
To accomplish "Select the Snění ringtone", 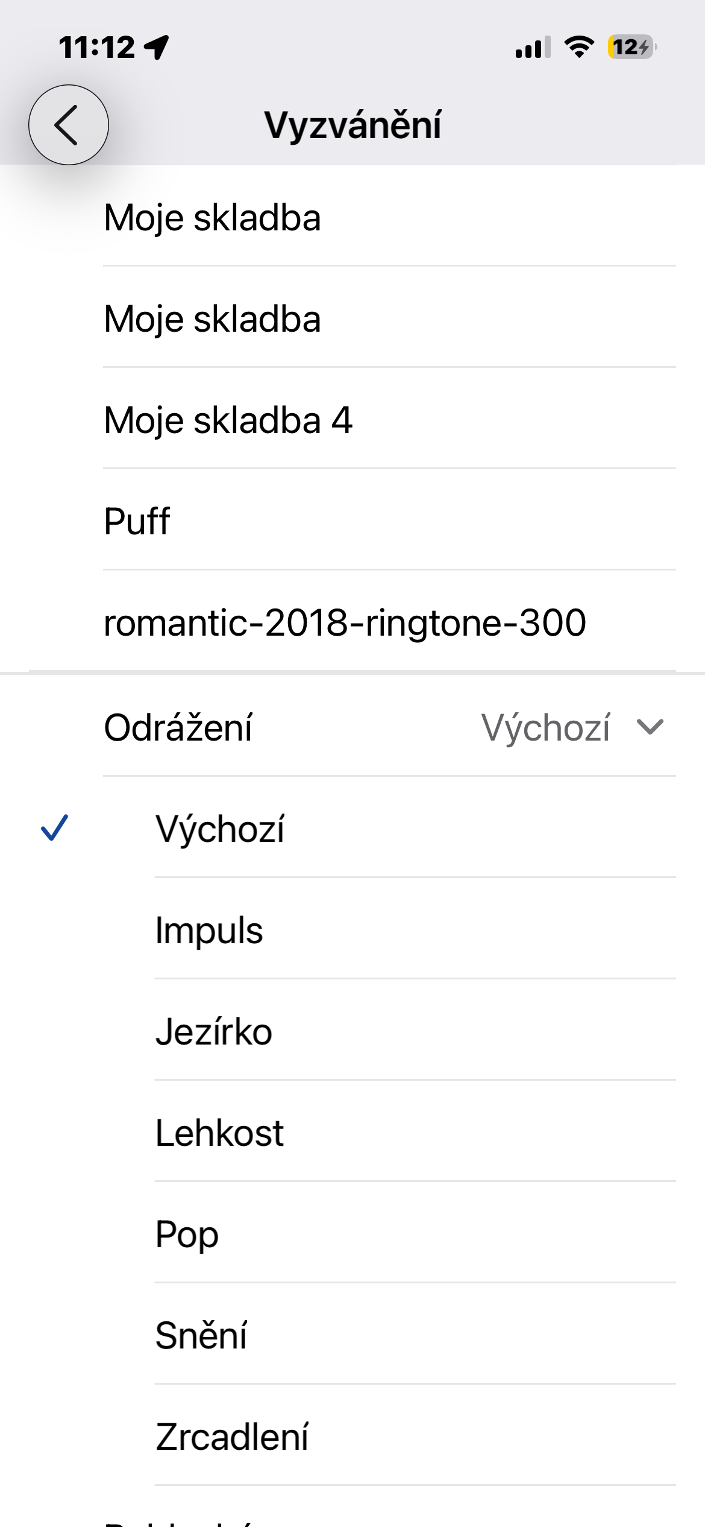I will tap(201, 1335).
